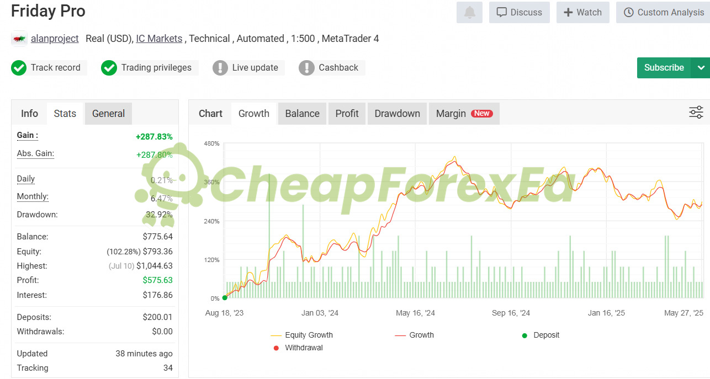Open the Discuss button
This screenshot has height=379, width=710.
tap(520, 12)
